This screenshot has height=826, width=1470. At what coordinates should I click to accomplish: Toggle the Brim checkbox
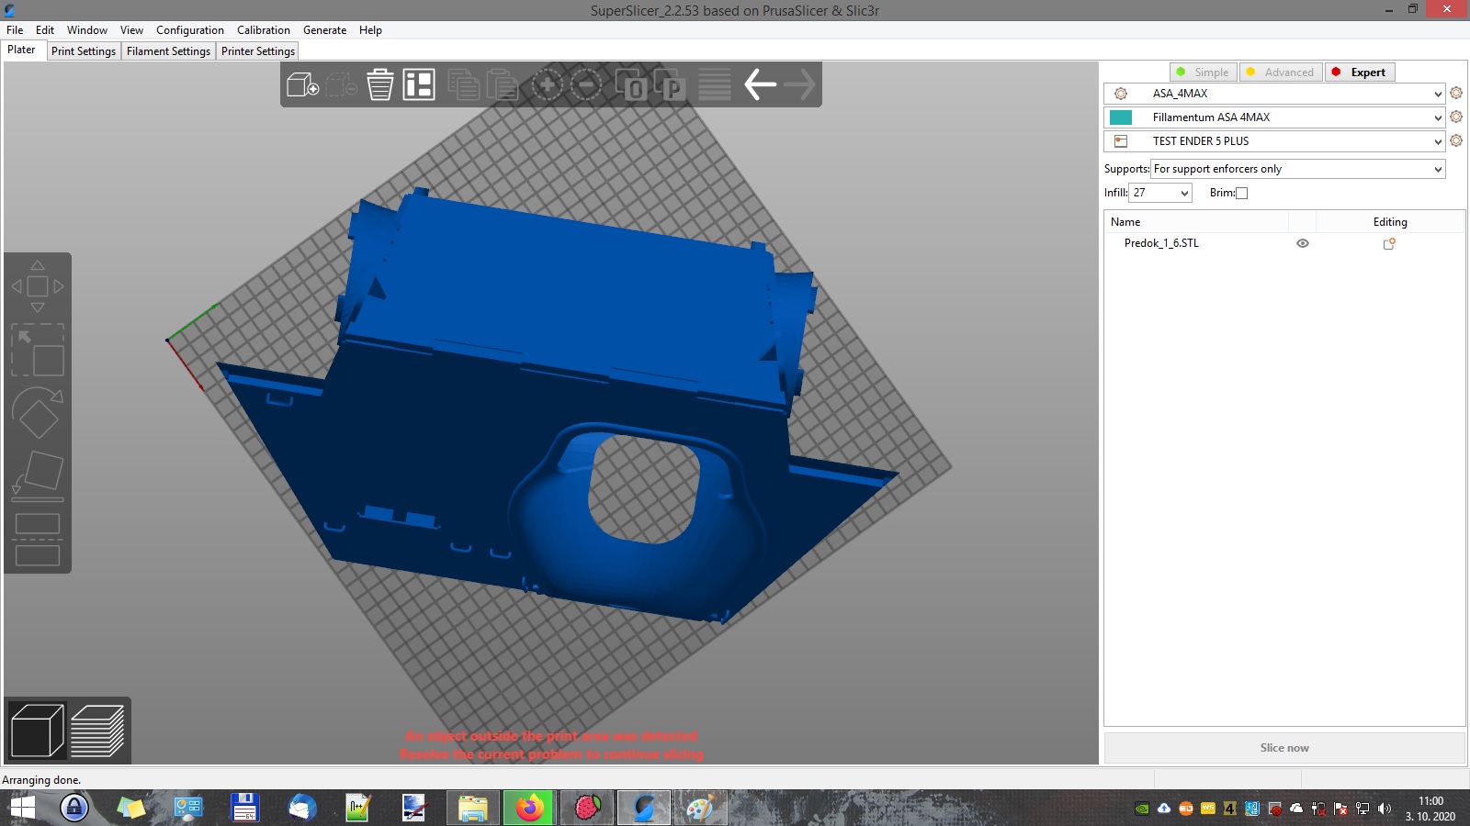1241,193
